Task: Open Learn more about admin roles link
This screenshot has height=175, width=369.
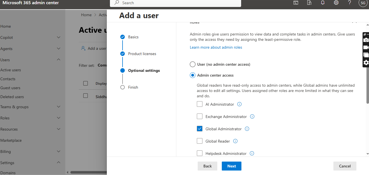Action: tap(216, 47)
